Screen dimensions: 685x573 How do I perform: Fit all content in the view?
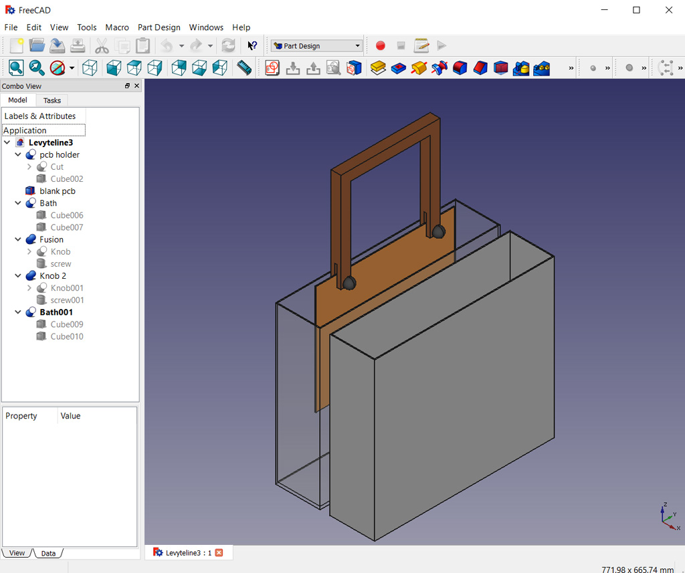(x=16, y=68)
